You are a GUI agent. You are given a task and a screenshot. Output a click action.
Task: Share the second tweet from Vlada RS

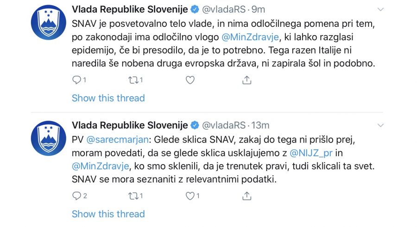pos(247,196)
